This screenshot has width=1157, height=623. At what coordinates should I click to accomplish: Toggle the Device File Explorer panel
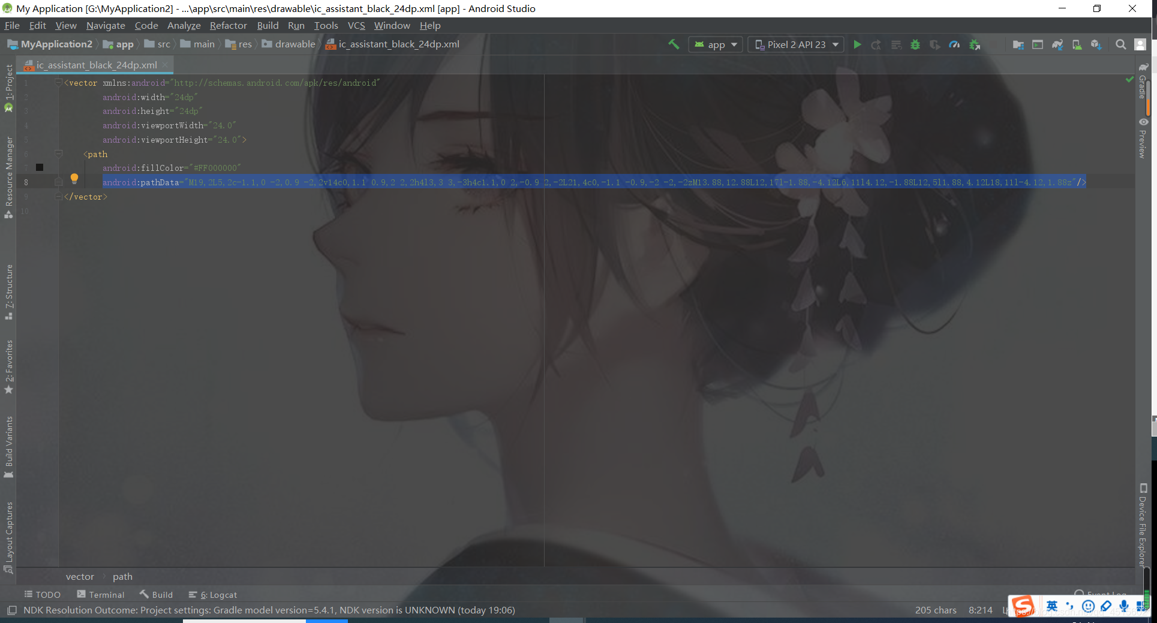pyautogui.click(x=1143, y=525)
